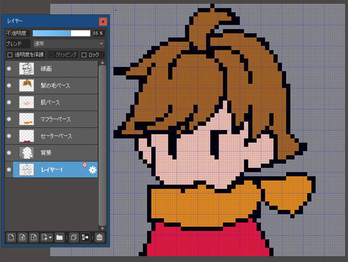Click the layer list scroll down arrow

[x=102, y=228]
